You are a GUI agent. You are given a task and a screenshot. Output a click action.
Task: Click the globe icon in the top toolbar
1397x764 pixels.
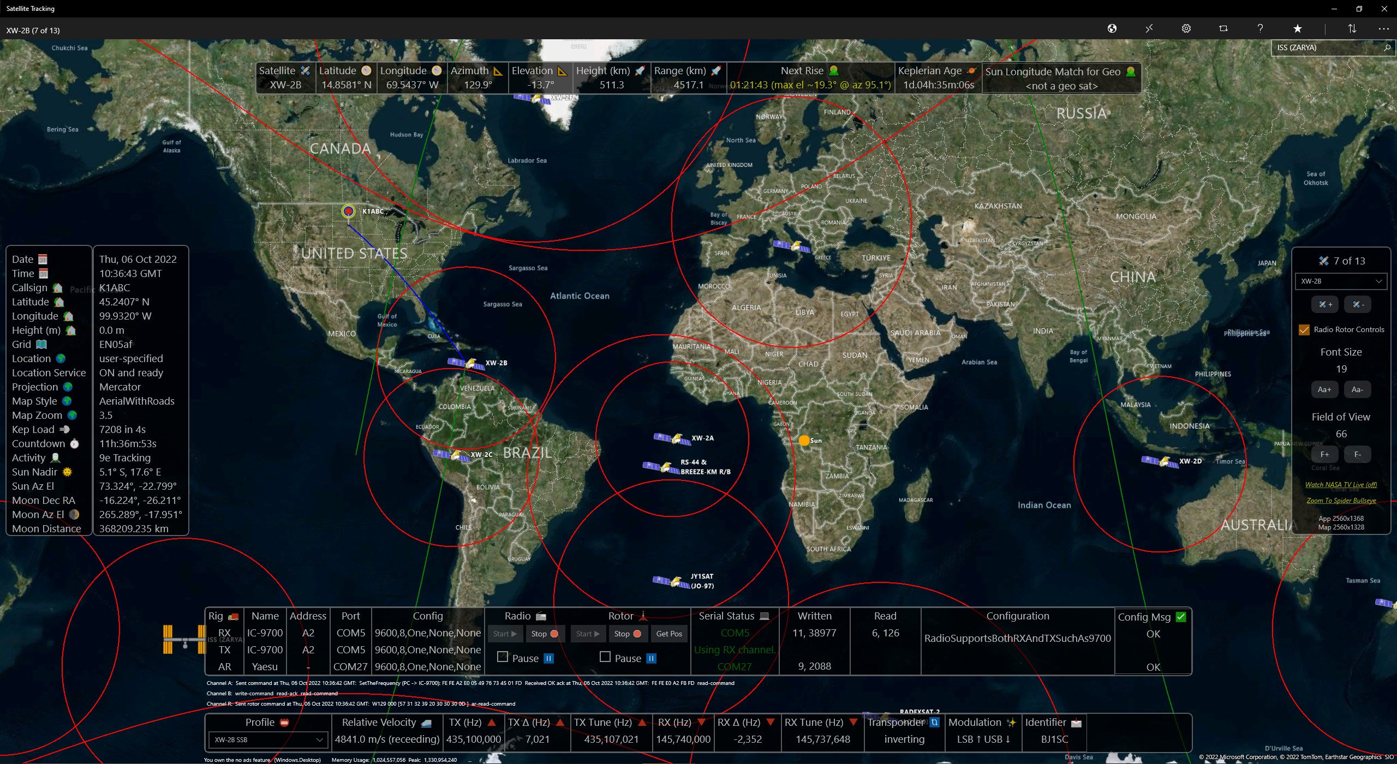(1113, 28)
